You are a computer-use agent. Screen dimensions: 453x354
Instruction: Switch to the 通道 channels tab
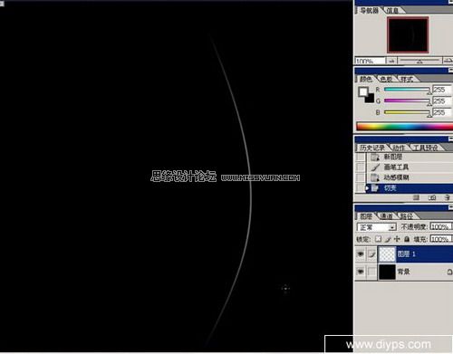(386, 216)
